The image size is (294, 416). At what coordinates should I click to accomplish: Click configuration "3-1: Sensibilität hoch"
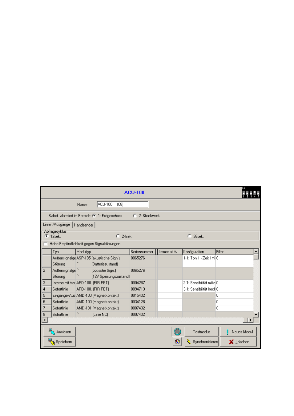(199, 289)
